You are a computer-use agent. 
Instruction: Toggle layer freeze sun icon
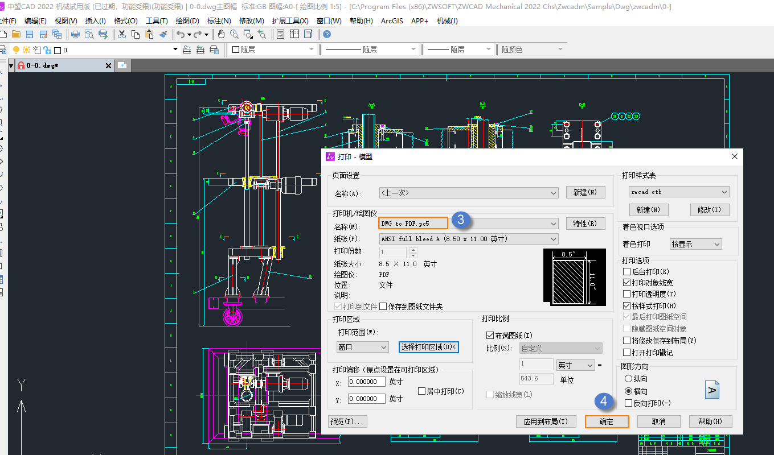coord(27,50)
